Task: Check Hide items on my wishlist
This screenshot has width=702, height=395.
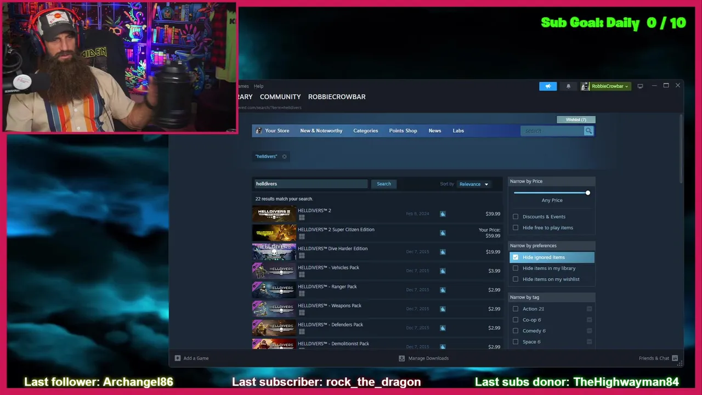Action: click(x=516, y=279)
